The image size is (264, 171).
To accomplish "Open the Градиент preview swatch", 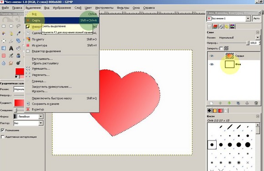I will pyautogui.click(x=19, y=103).
